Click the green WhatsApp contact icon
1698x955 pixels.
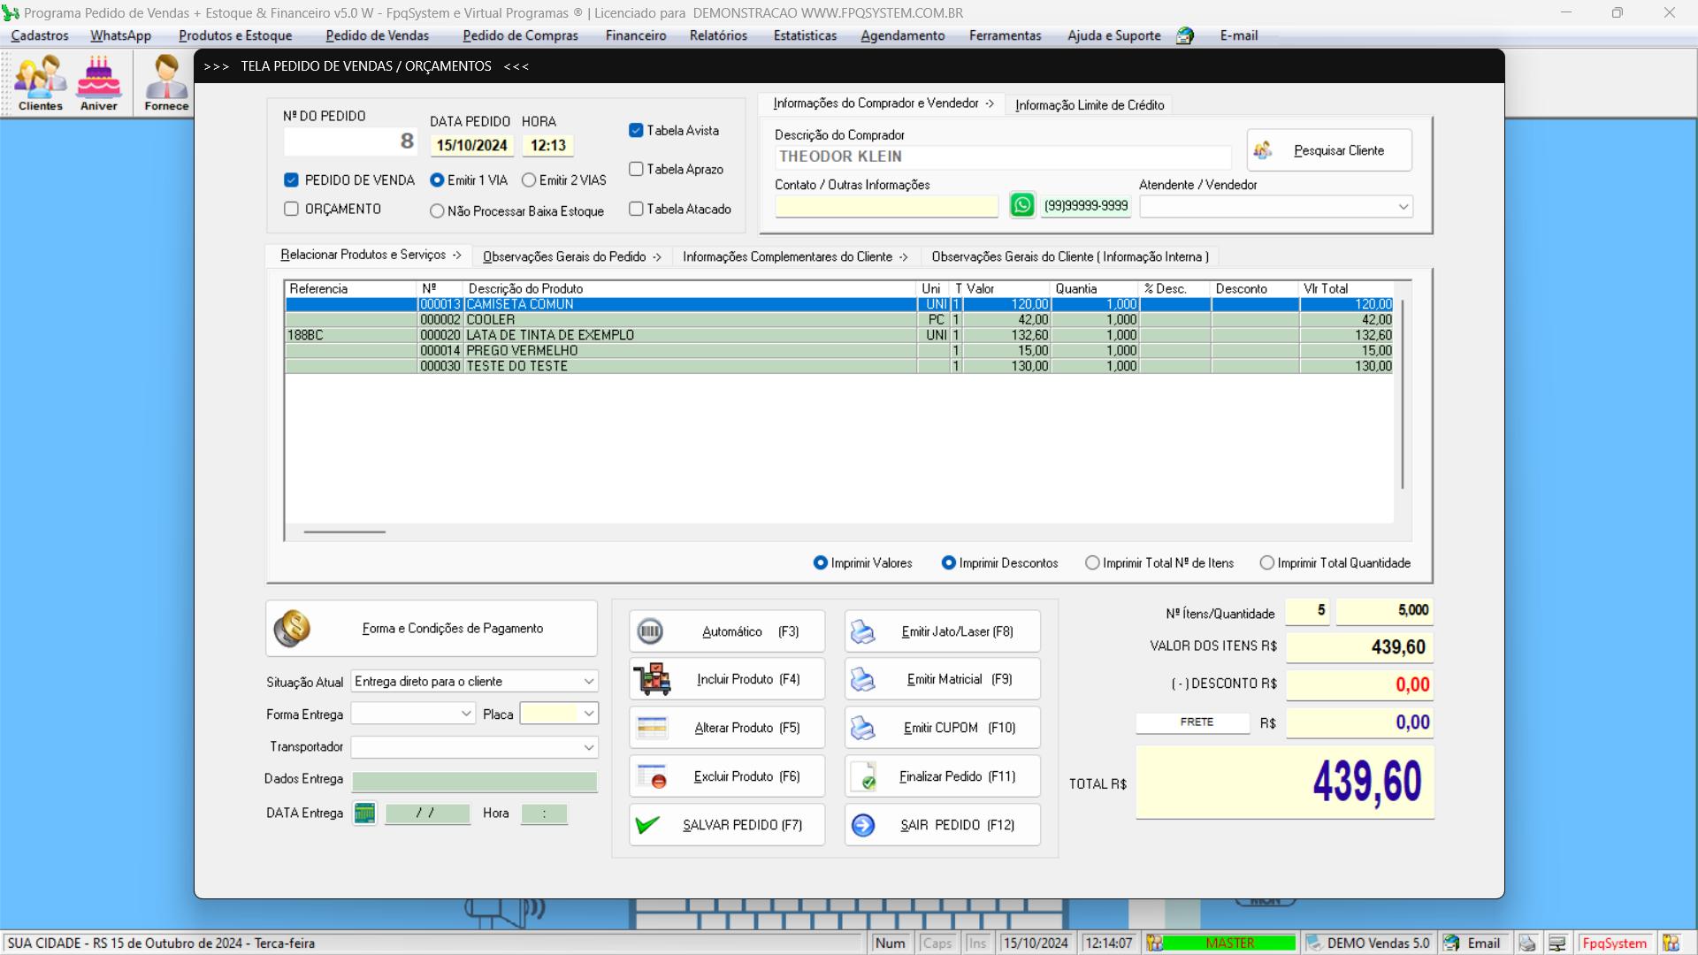point(1021,205)
